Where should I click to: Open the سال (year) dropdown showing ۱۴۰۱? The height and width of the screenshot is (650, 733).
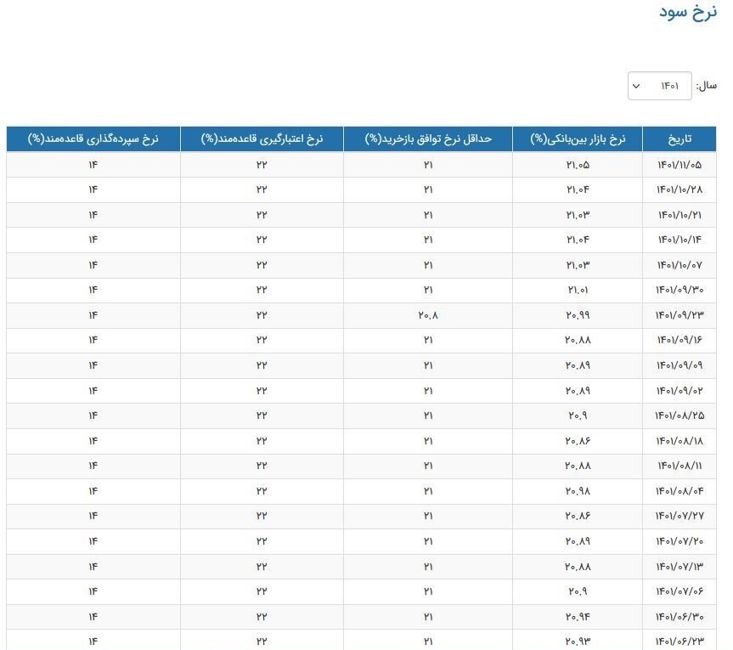click(660, 86)
